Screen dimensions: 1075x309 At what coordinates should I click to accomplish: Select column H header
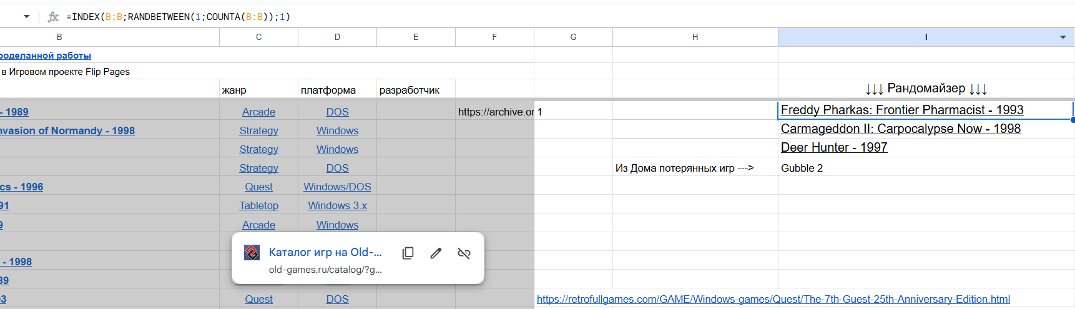[x=695, y=37]
